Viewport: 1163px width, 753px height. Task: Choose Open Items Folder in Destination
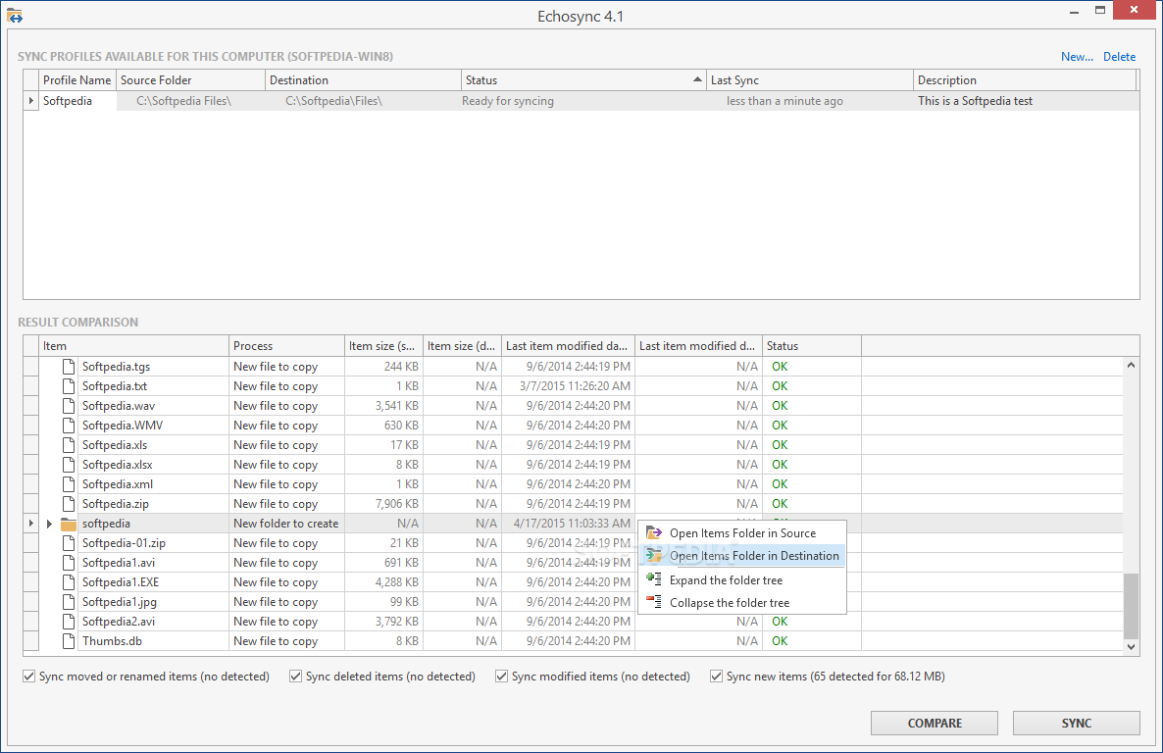[x=742, y=556]
